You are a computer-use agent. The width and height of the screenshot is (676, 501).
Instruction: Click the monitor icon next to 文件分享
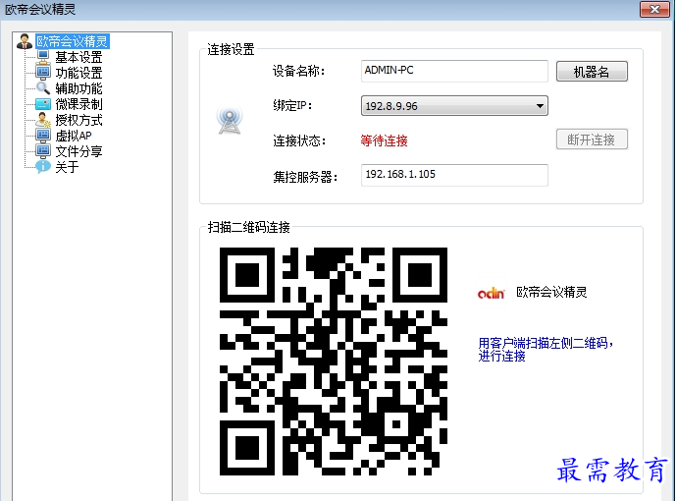pyautogui.click(x=43, y=151)
